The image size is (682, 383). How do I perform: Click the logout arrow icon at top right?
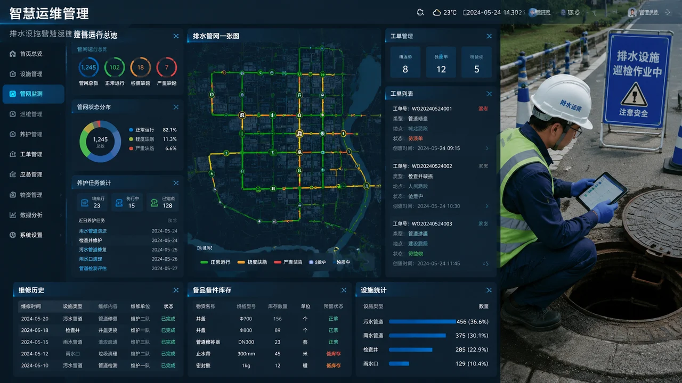(x=667, y=12)
